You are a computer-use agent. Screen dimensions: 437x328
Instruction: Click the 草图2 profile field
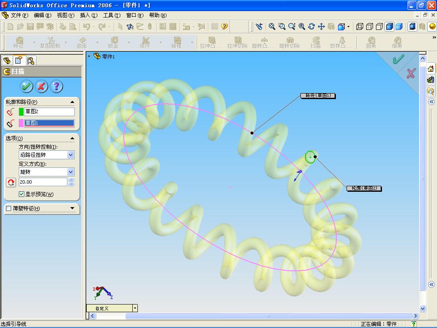pyautogui.click(x=49, y=111)
